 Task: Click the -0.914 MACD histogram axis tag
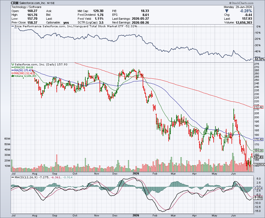pos(258,188)
